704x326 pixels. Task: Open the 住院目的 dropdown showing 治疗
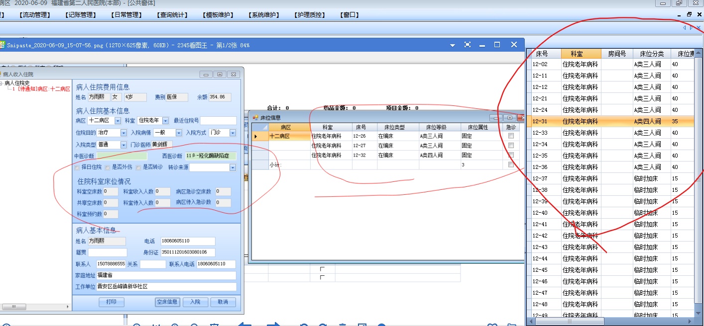click(124, 133)
